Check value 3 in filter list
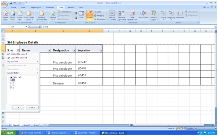This screenshot has width=218, height=136. point(11,85)
